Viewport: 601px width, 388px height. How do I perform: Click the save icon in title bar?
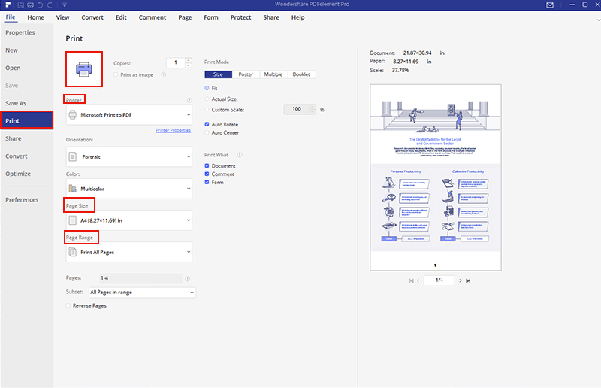19,5
